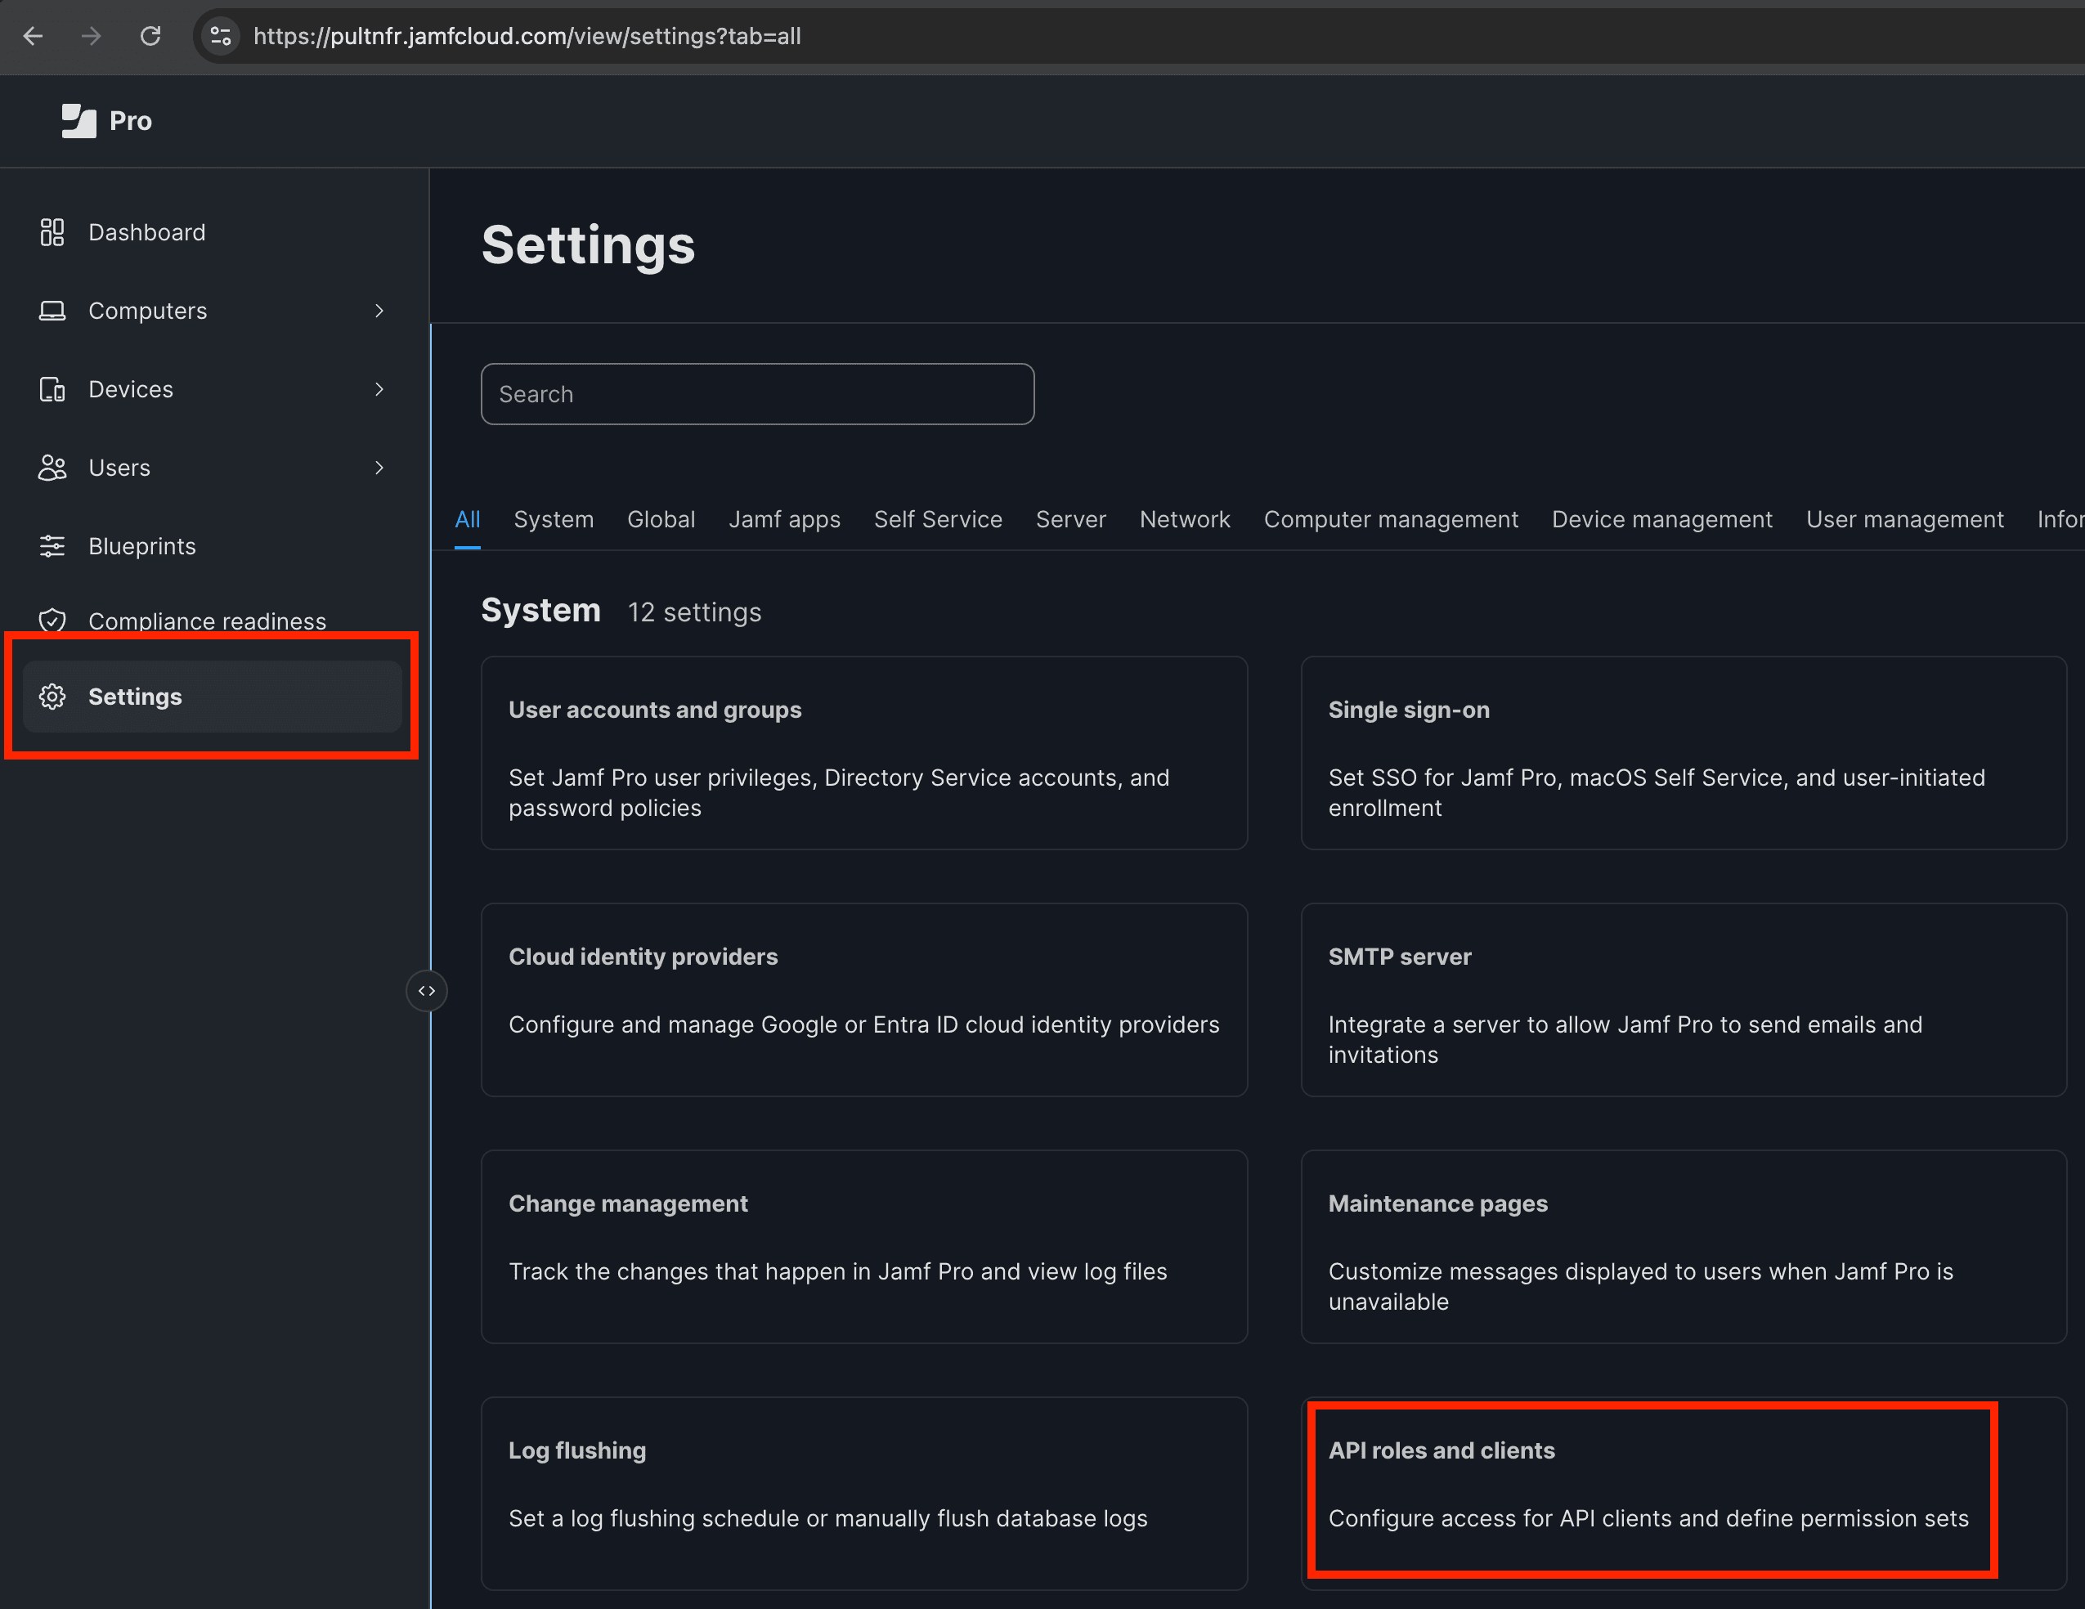Select the Blueprints sidebar icon

tap(52, 546)
